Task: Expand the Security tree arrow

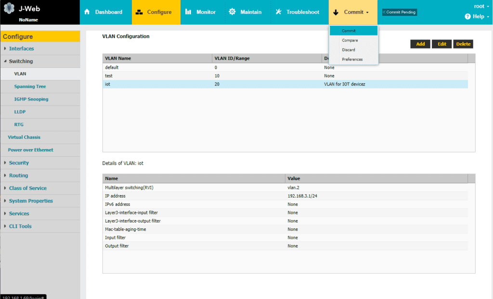Action: click(5, 162)
